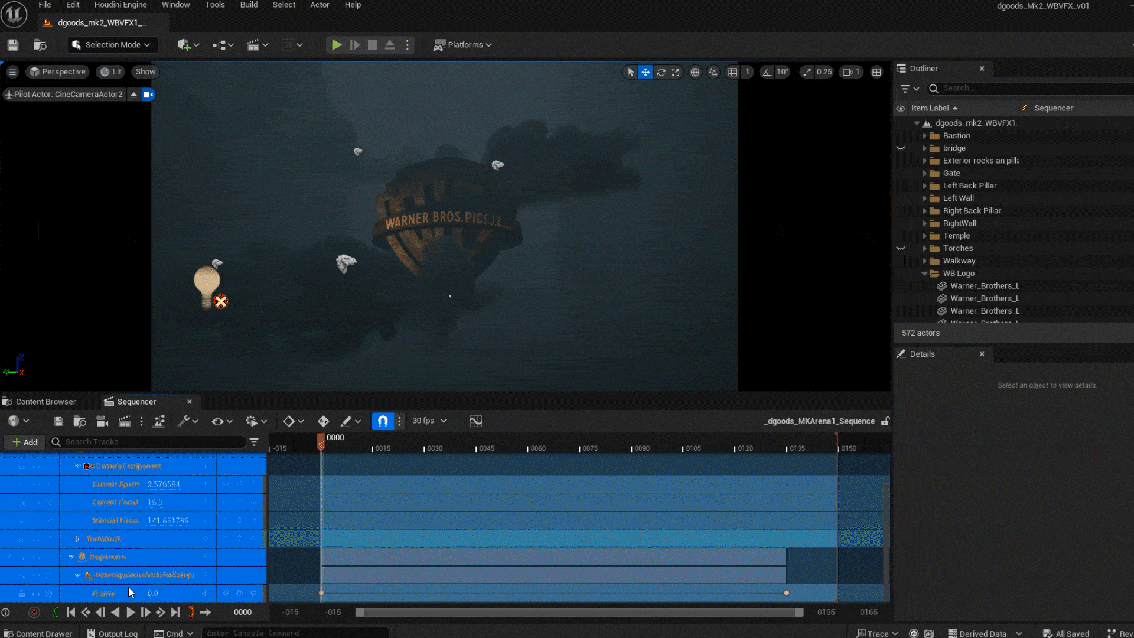
Task: Jump to the sequence end
Action: pyautogui.click(x=175, y=613)
